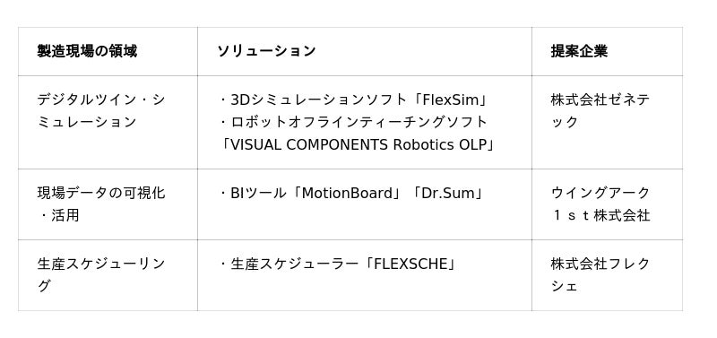This screenshot has height=338, width=717.
Task: Click the FLEXSCHE product name
Action: tap(410, 264)
